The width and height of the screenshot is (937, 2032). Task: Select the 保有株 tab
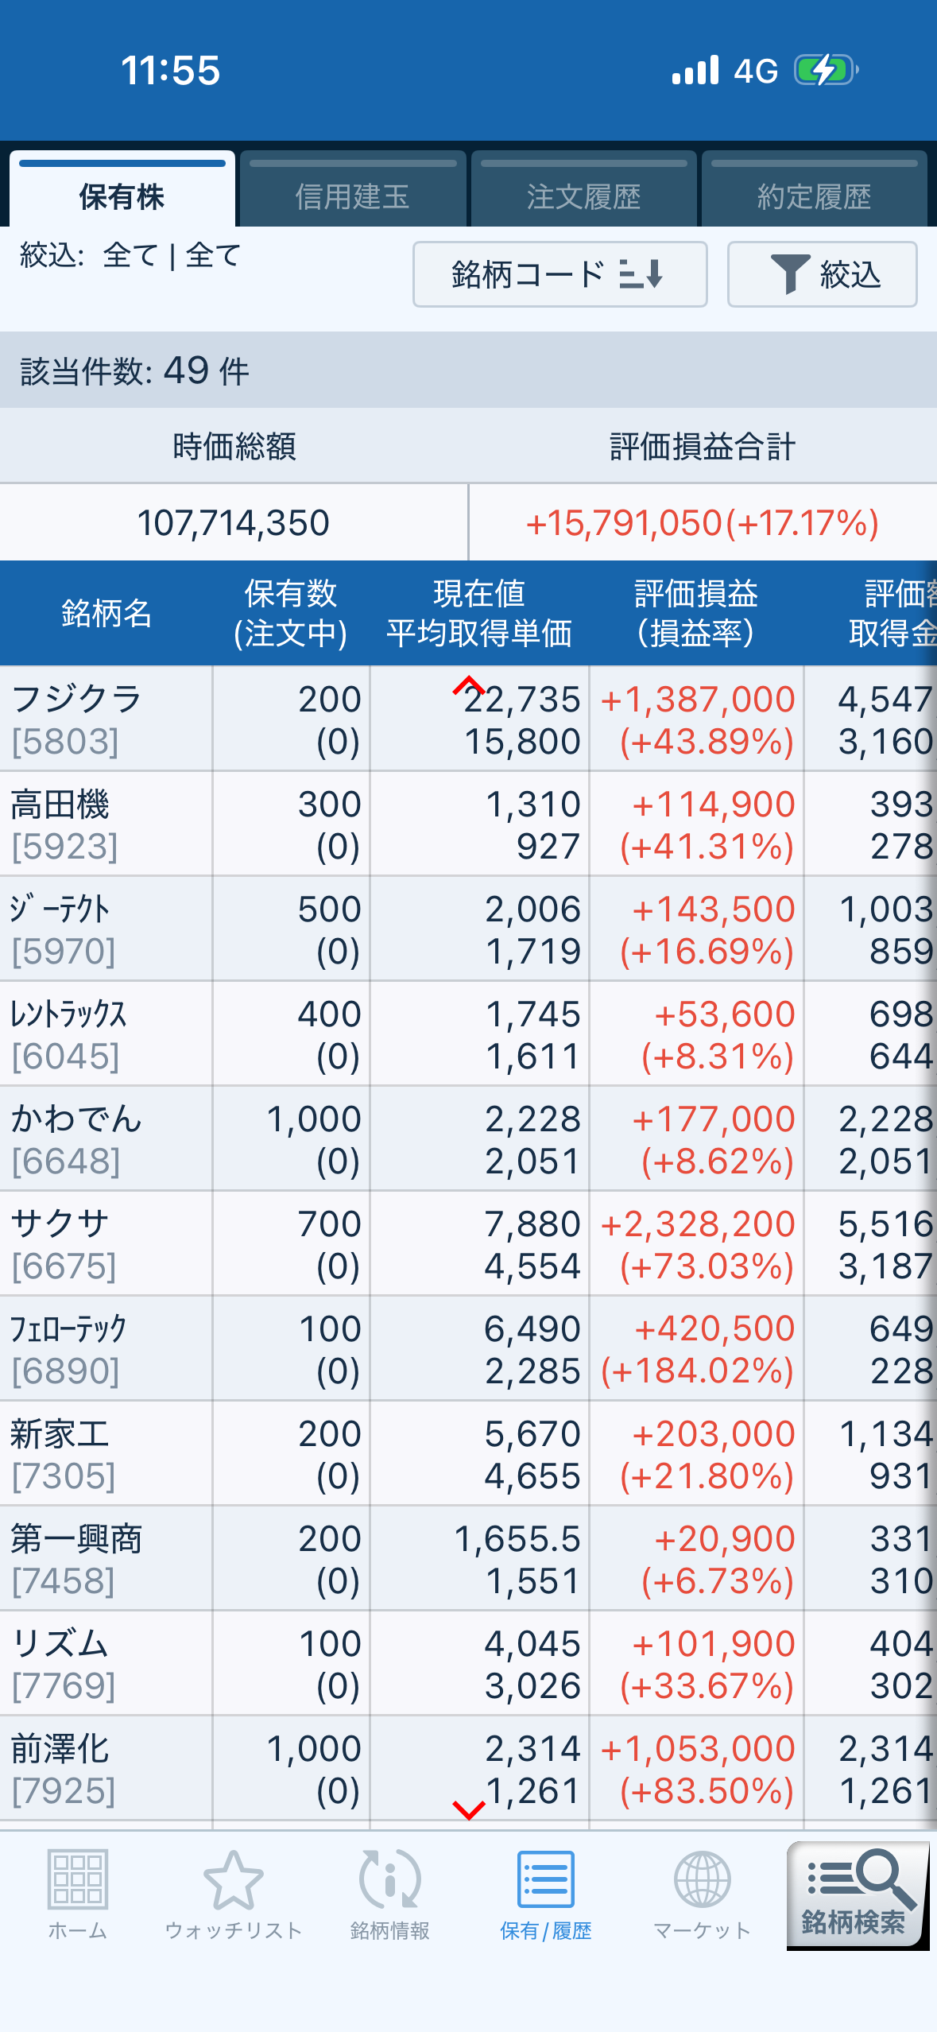click(x=122, y=195)
